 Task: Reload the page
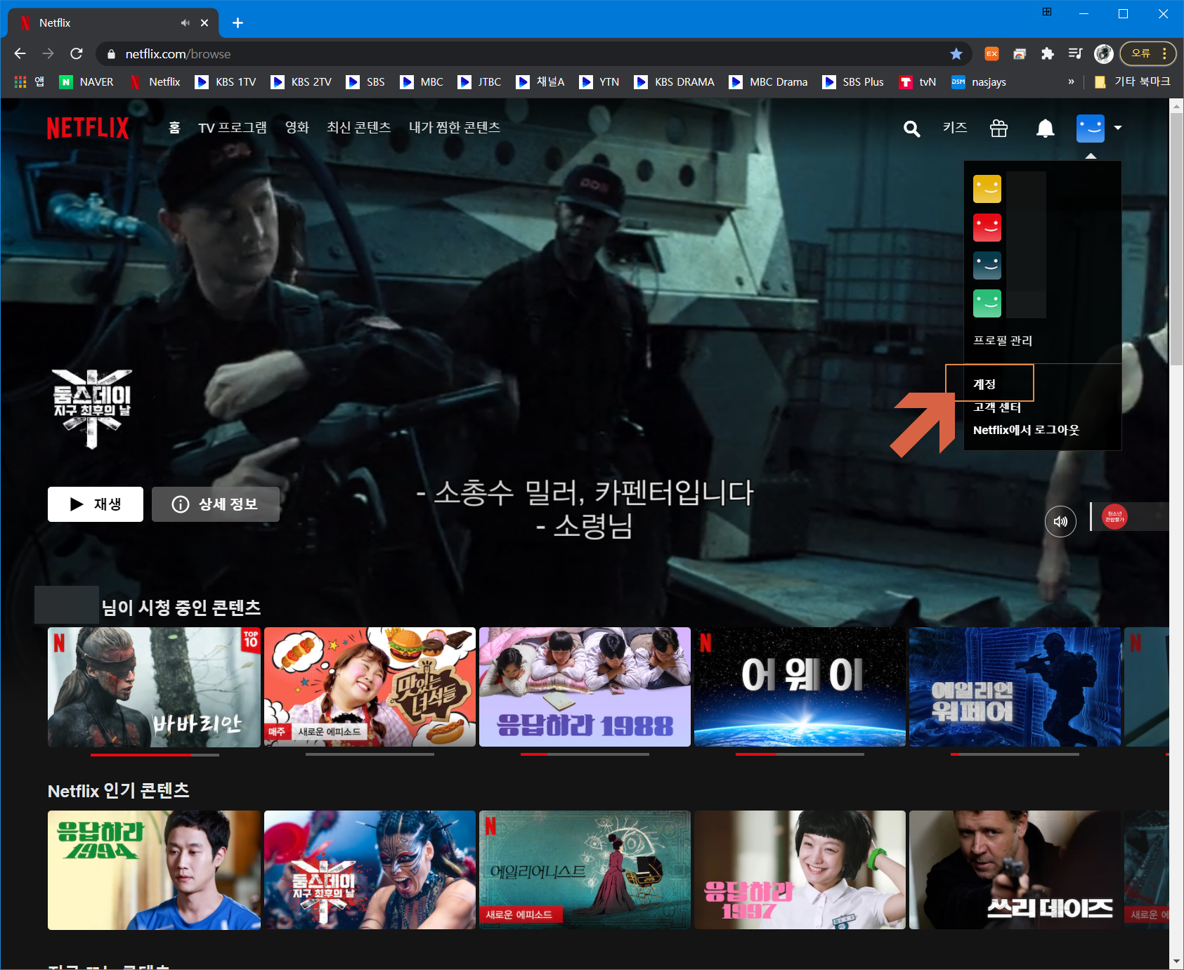click(77, 54)
